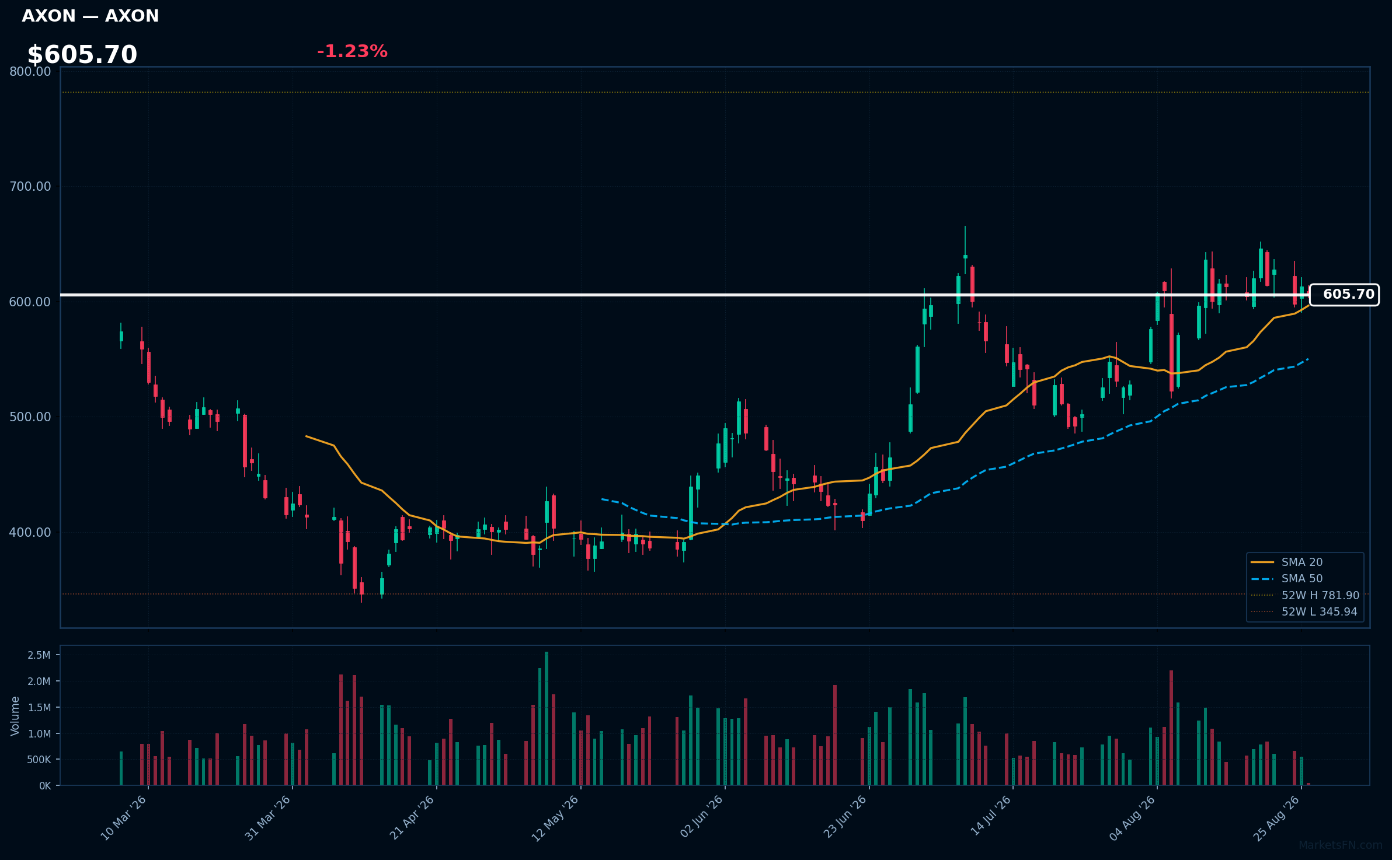Click the 2.0M volume axis label
The width and height of the screenshot is (1392, 860).
39,681
